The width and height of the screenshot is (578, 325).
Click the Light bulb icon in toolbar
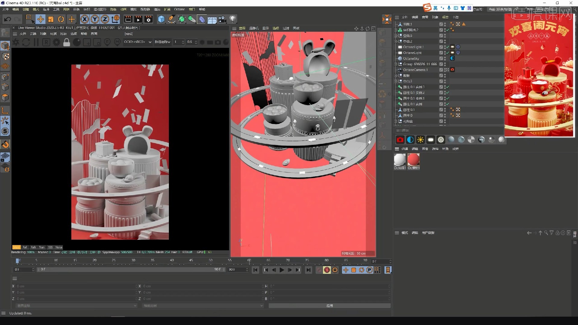click(232, 19)
